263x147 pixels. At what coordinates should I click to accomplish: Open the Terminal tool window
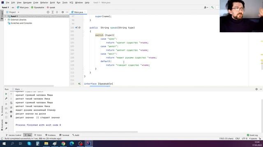[x=64, y=135]
